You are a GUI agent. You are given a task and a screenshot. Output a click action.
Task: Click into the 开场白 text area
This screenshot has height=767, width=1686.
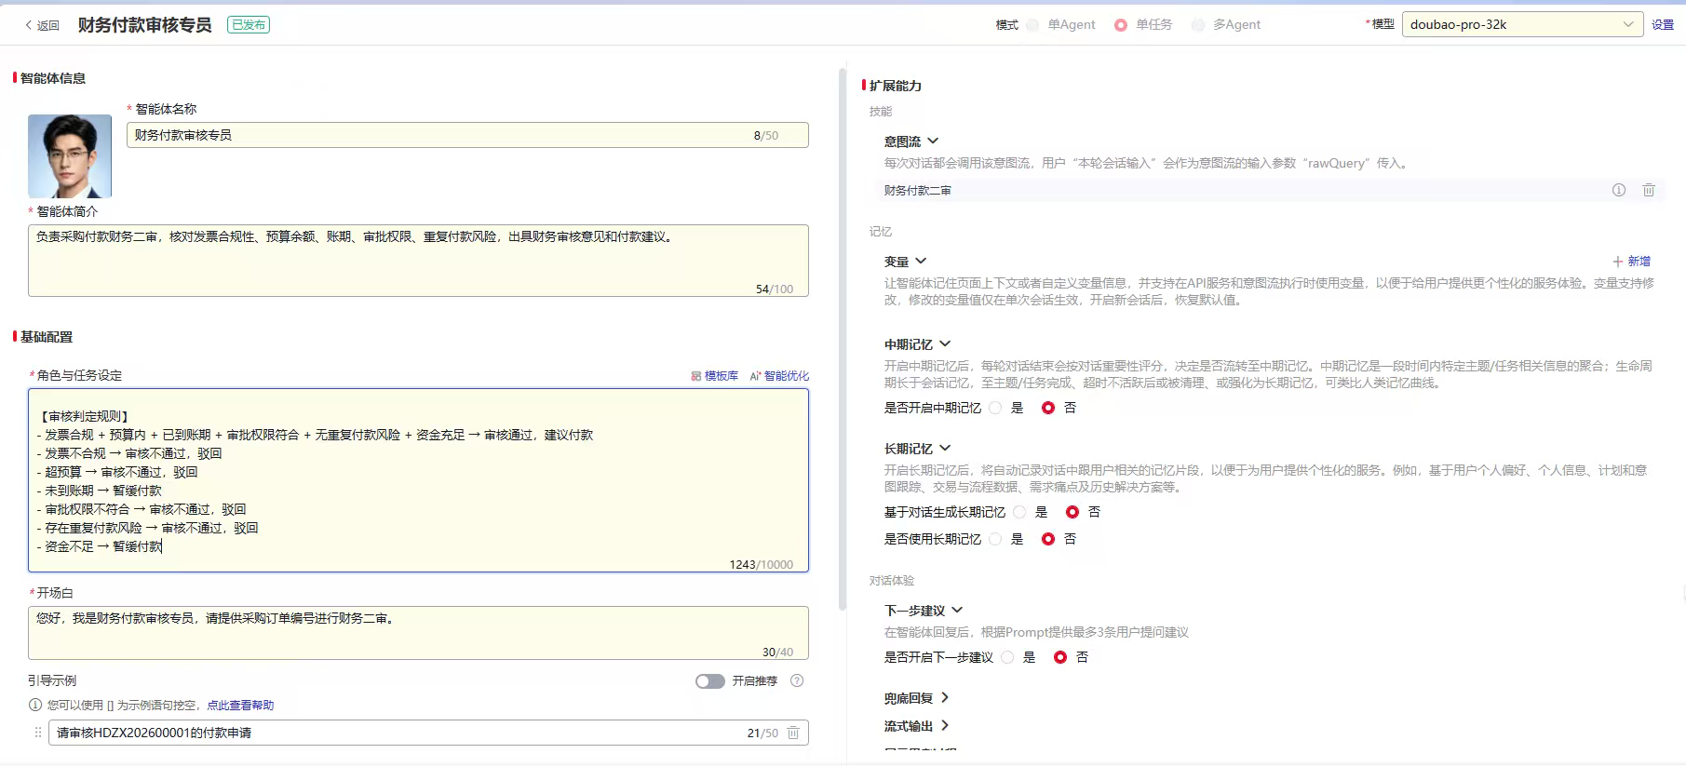[418, 633]
